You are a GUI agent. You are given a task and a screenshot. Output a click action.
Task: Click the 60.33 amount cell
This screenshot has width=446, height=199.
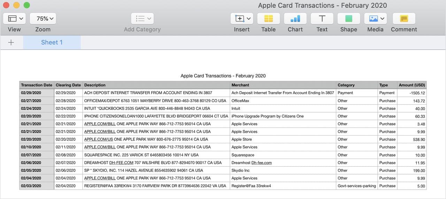click(412, 116)
